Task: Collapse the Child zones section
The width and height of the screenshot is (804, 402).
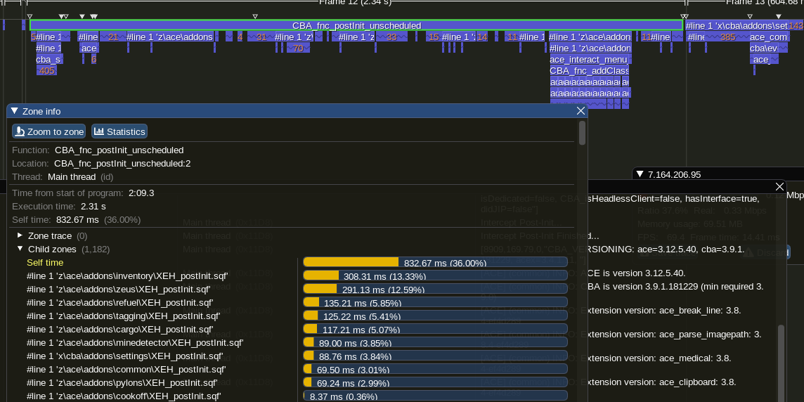Action: (20, 249)
